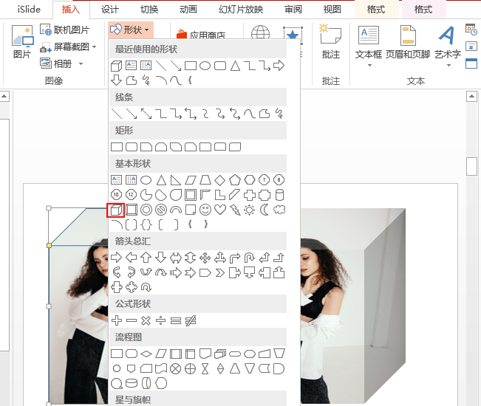
Task: Choose the Plus sign equation shape
Action: tap(117, 320)
